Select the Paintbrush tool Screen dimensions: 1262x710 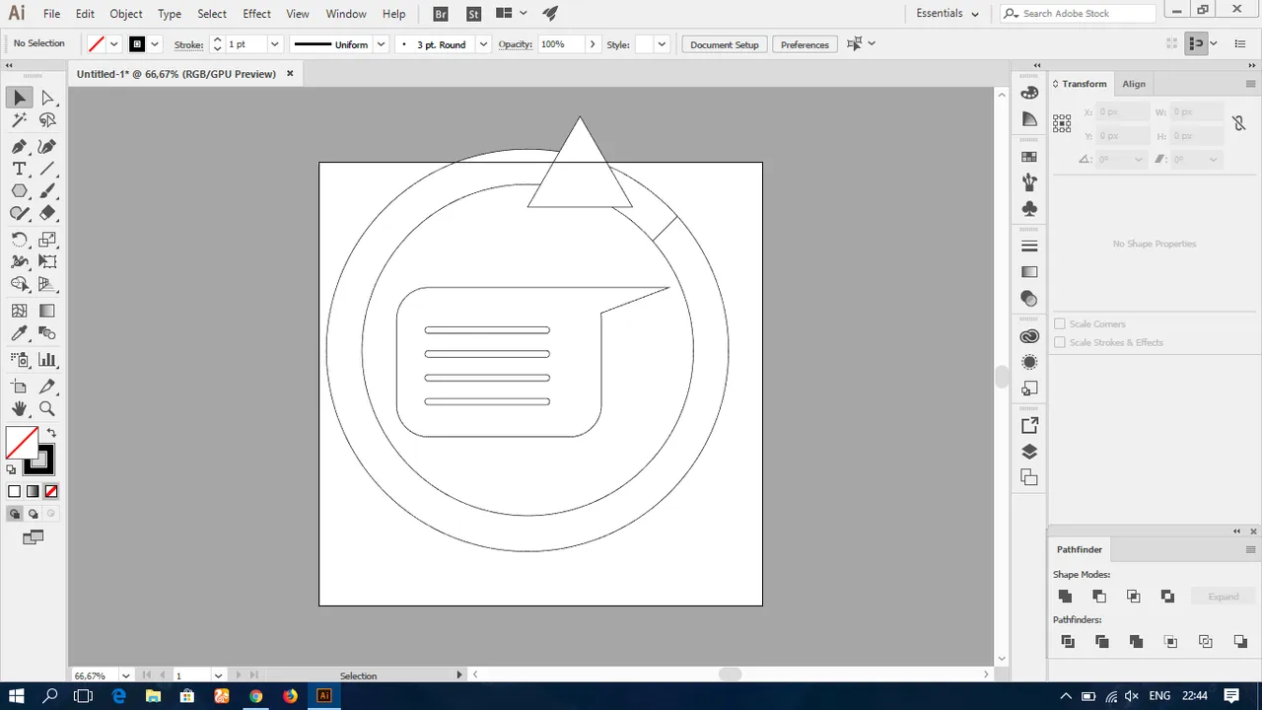(47, 191)
